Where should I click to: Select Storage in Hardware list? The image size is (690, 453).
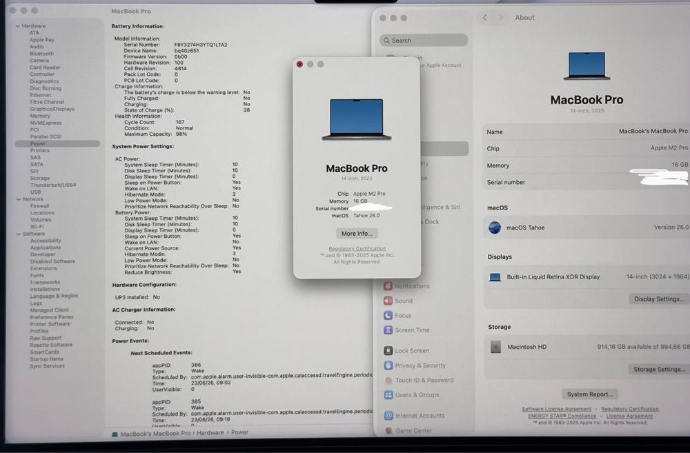point(40,178)
